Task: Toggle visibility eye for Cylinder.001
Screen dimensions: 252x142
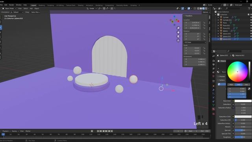Action: 251,20
